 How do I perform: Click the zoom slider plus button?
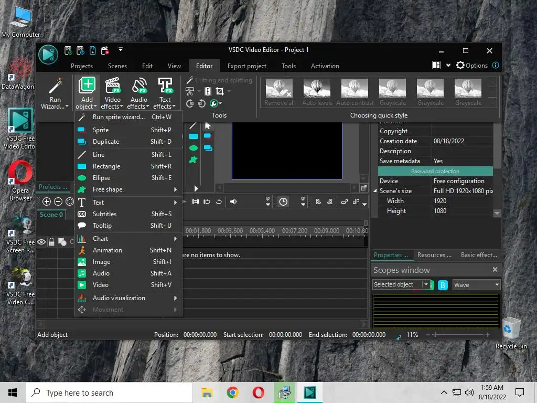(x=487, y=334)
